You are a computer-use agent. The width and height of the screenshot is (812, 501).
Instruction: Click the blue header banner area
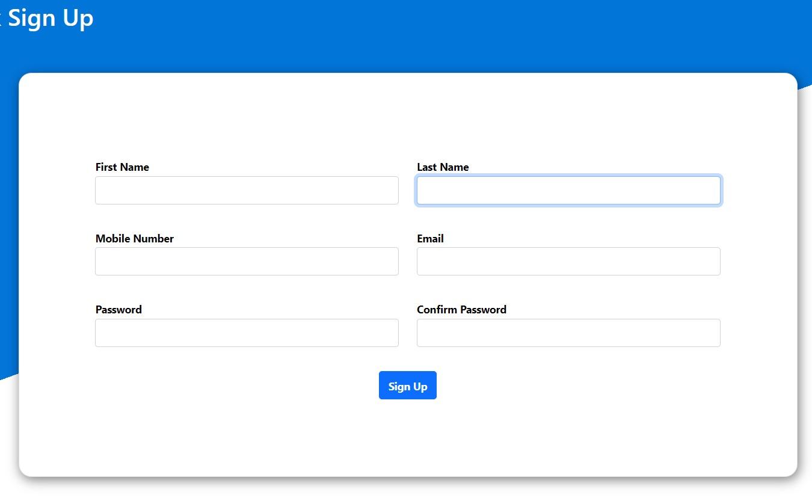click(421, 36)
